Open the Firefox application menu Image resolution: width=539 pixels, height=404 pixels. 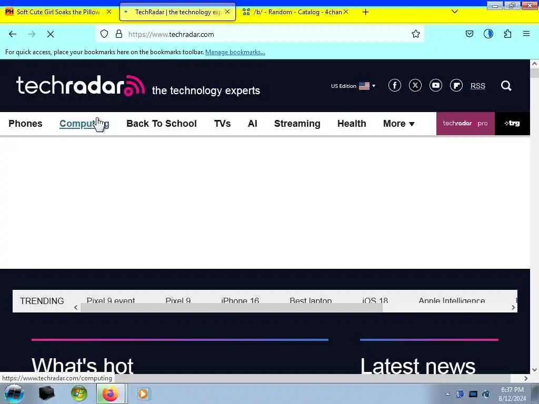(x=526, y=34)
